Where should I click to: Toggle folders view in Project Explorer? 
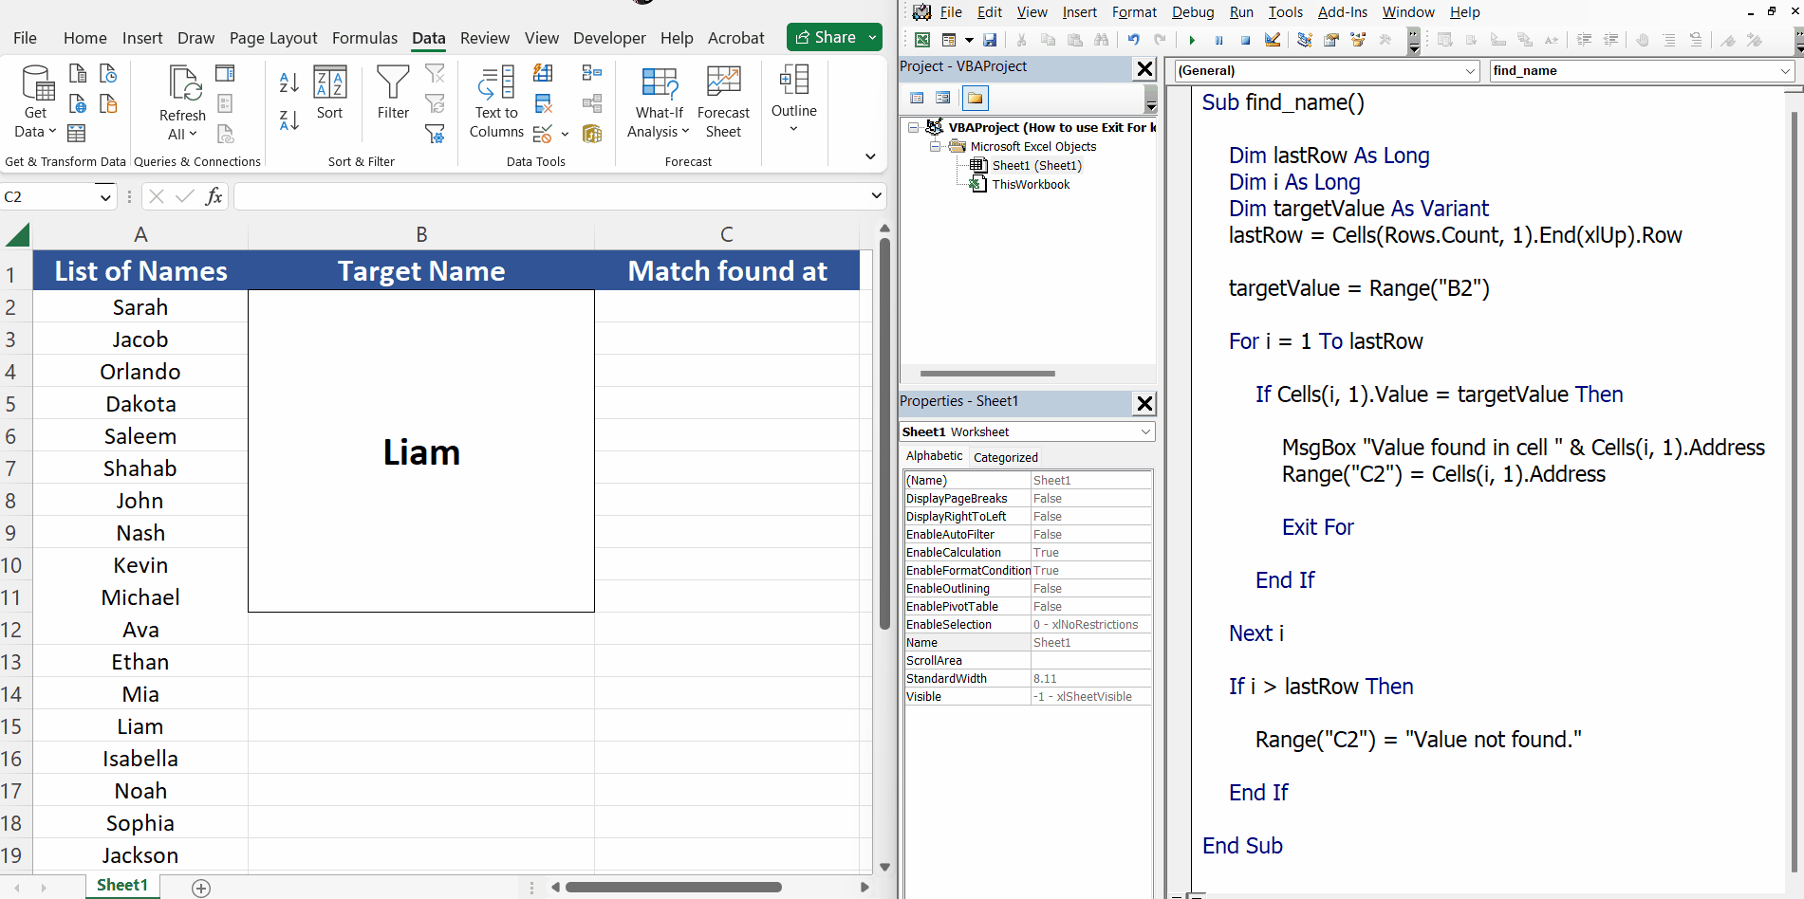[x=975, y=98]
